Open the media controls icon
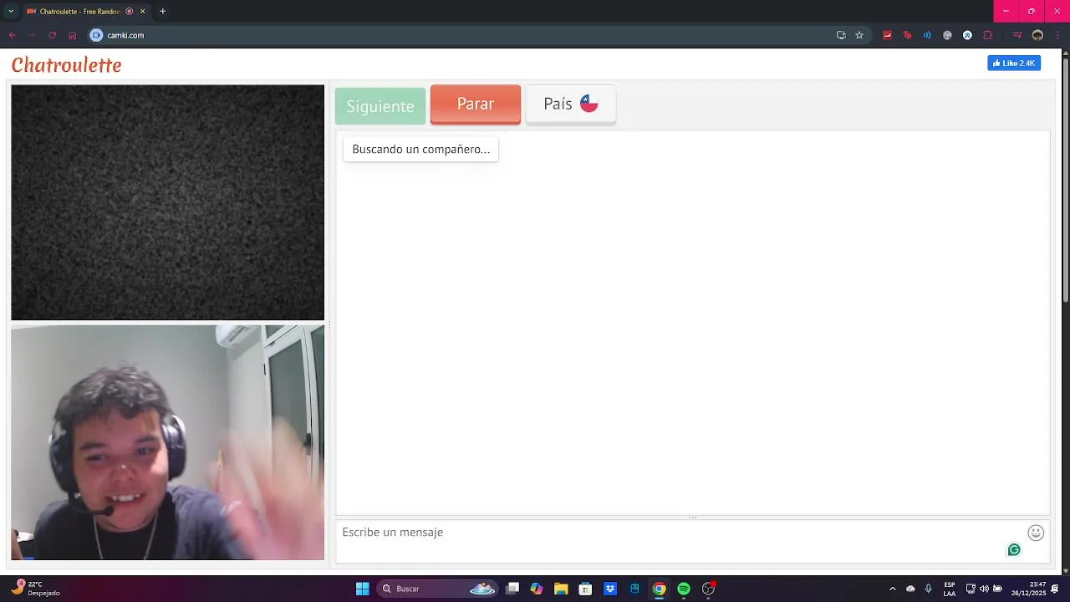1070x602 pixels. pos(1017,35)
